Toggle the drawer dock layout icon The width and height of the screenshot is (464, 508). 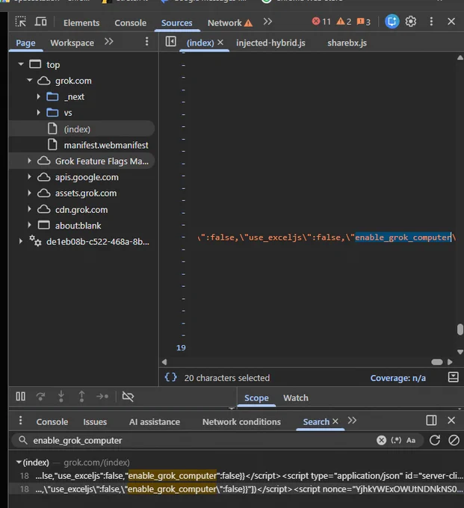click(431, 421)
